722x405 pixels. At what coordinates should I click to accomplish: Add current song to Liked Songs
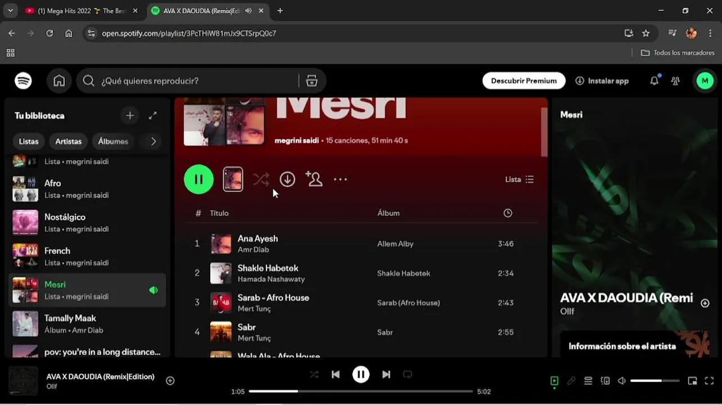coord(170,381)
